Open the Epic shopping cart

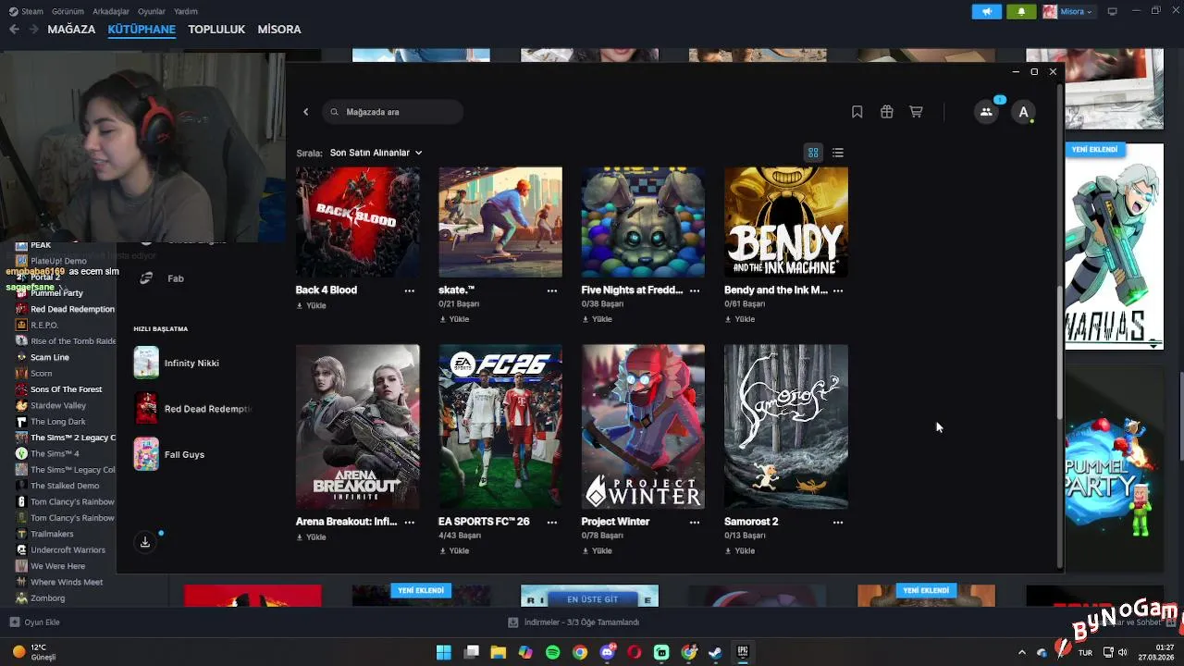pos(916,112)
